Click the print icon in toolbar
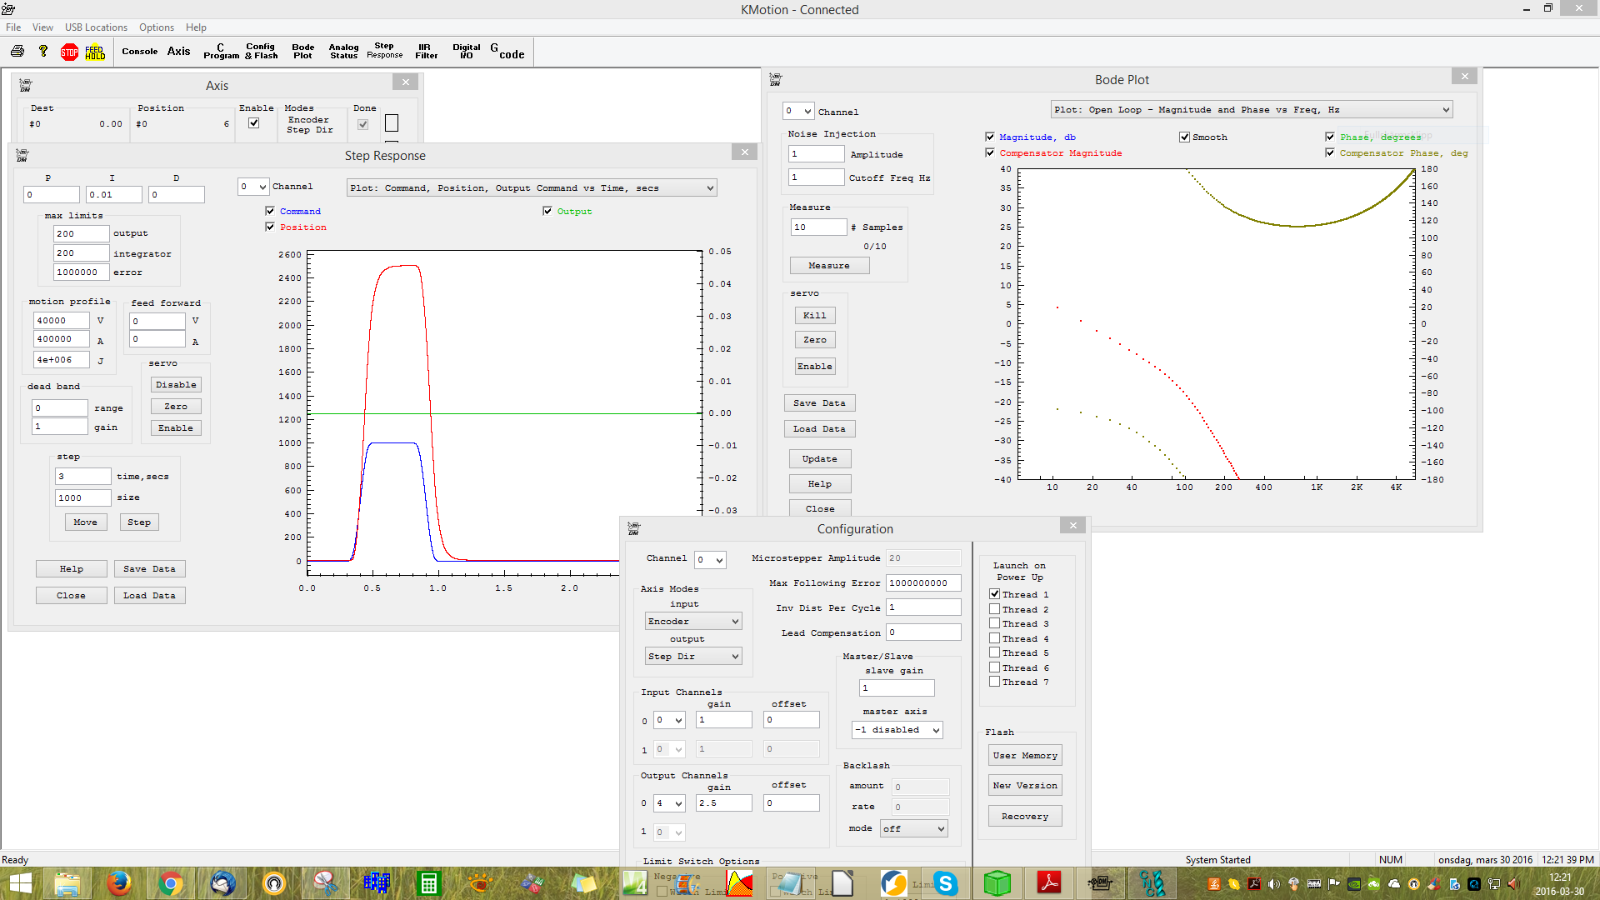Viewport: 1600px width, 900px height. tap(17, 52)
